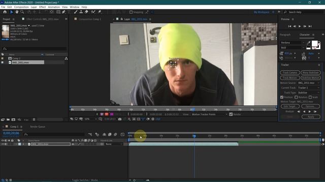Click the composition mini-flowchart icon in timeline

click(x=90, y=134)
